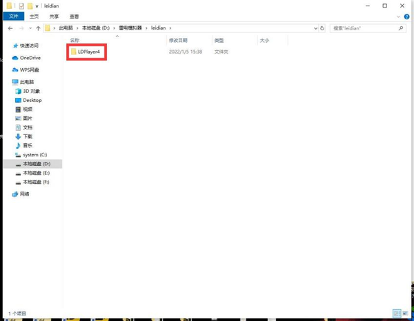Viewport: 414px width, 321px height.
Task: Click the folder icon in address bar
Action: click(x=48, y=28)
